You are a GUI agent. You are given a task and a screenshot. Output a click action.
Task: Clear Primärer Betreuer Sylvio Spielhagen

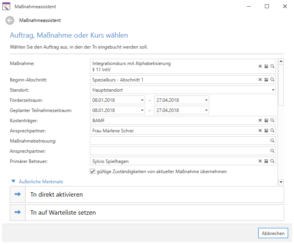[x=260, y=161]
